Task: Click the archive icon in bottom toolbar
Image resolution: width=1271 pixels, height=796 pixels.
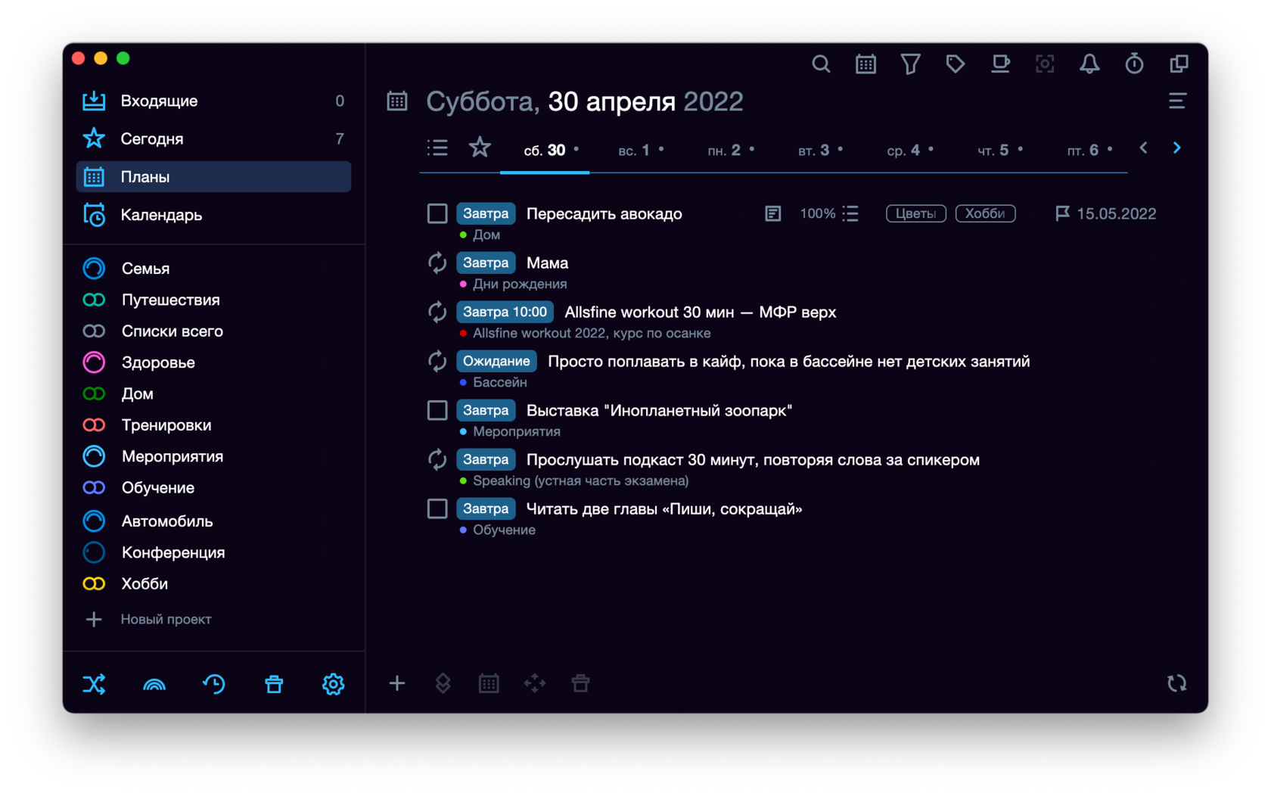Action: (580, 683)
